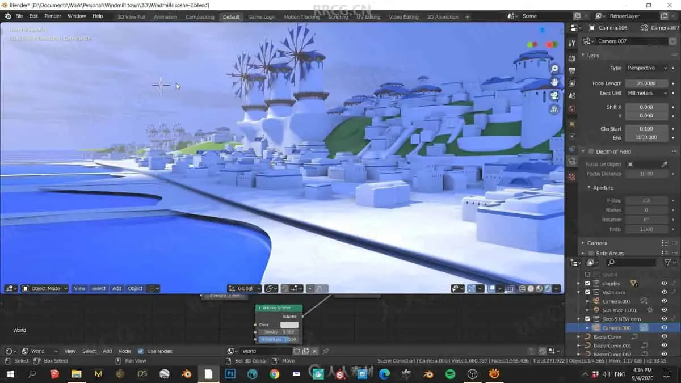Screen dimensions: 681x383
Task: Switch to the UV Editing workspace tab
Action: (368, 17)
